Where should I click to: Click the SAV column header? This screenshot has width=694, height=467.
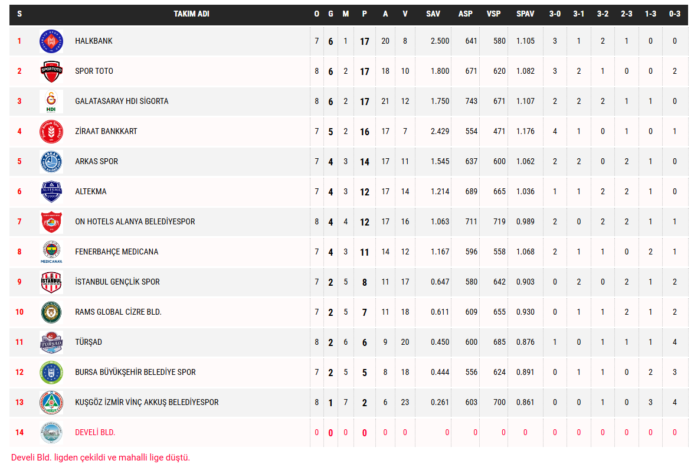[x=433, y=14]
